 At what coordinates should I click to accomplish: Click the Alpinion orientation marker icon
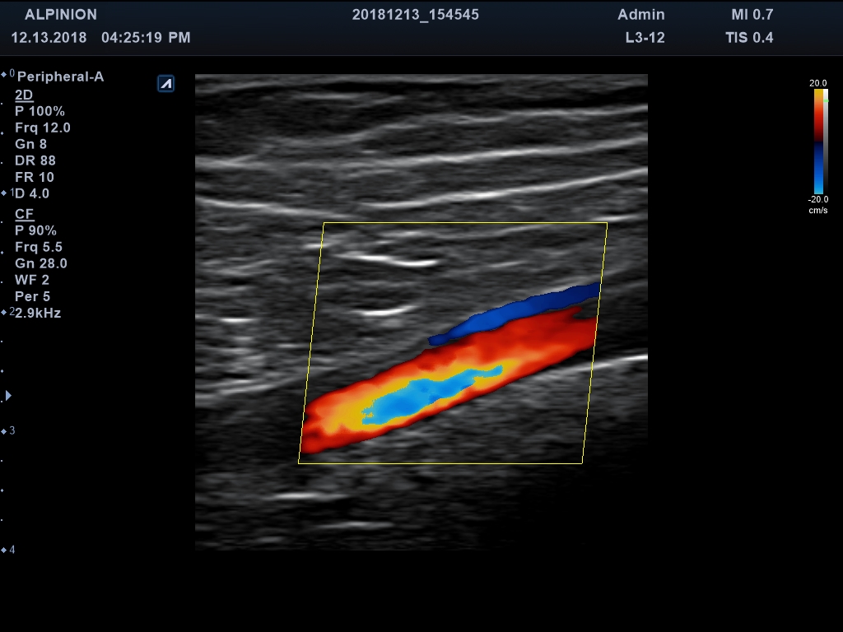coord(165,83)
